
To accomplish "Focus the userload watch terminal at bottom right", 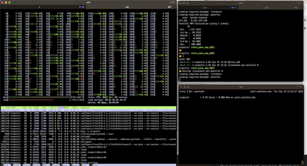I will [x=241, y=126].
